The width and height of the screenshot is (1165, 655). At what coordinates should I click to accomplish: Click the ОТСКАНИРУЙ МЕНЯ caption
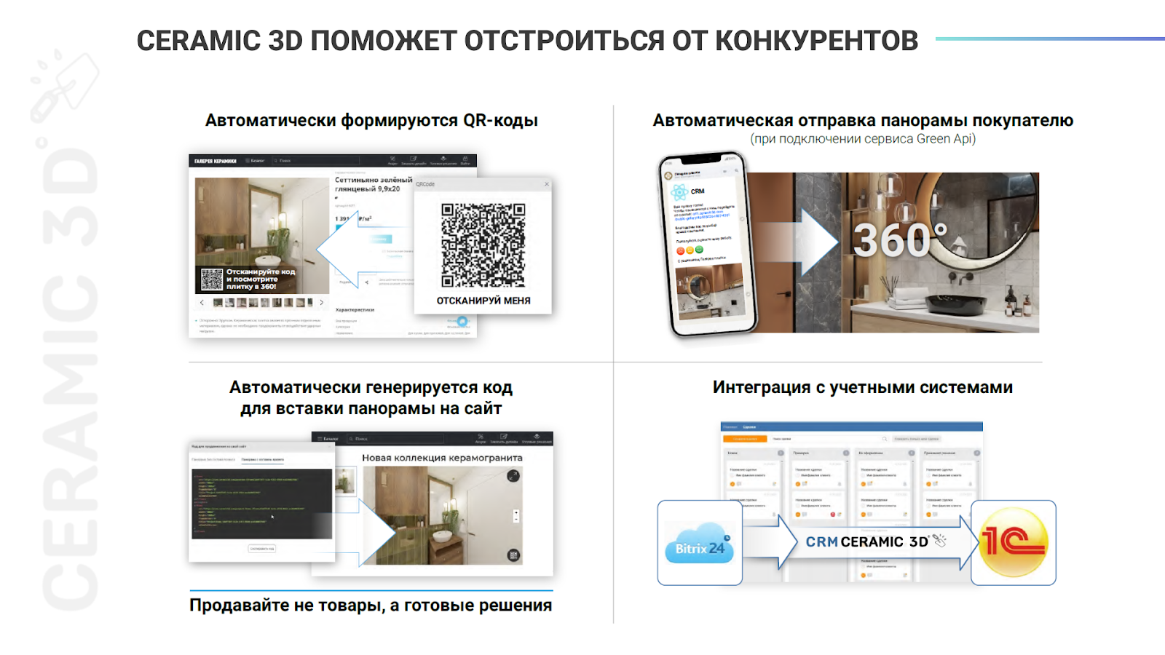click(x=483, y=301)
